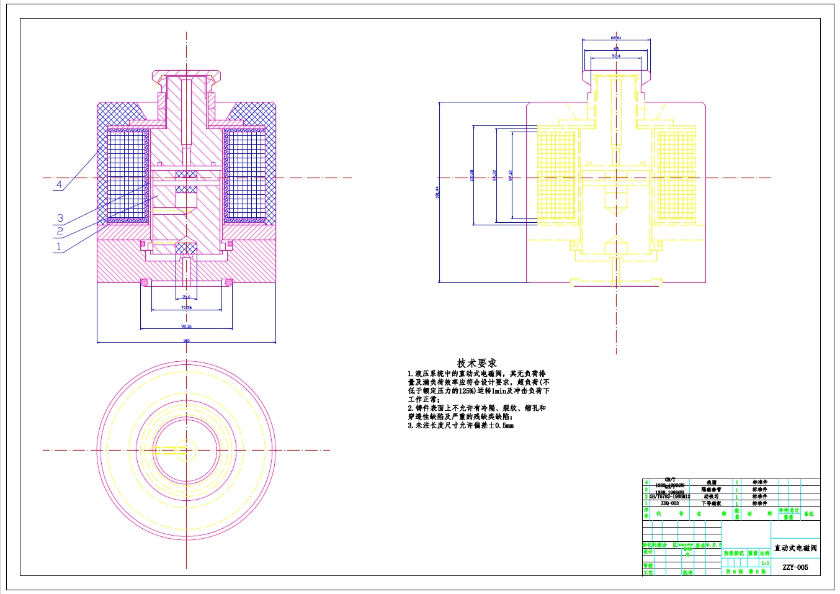Select balloon label 4 on section view
The image size is (840, 594).
60,184
